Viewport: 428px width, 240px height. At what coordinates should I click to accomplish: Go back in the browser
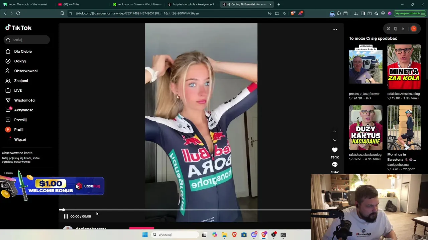click(x=5, y=13)
